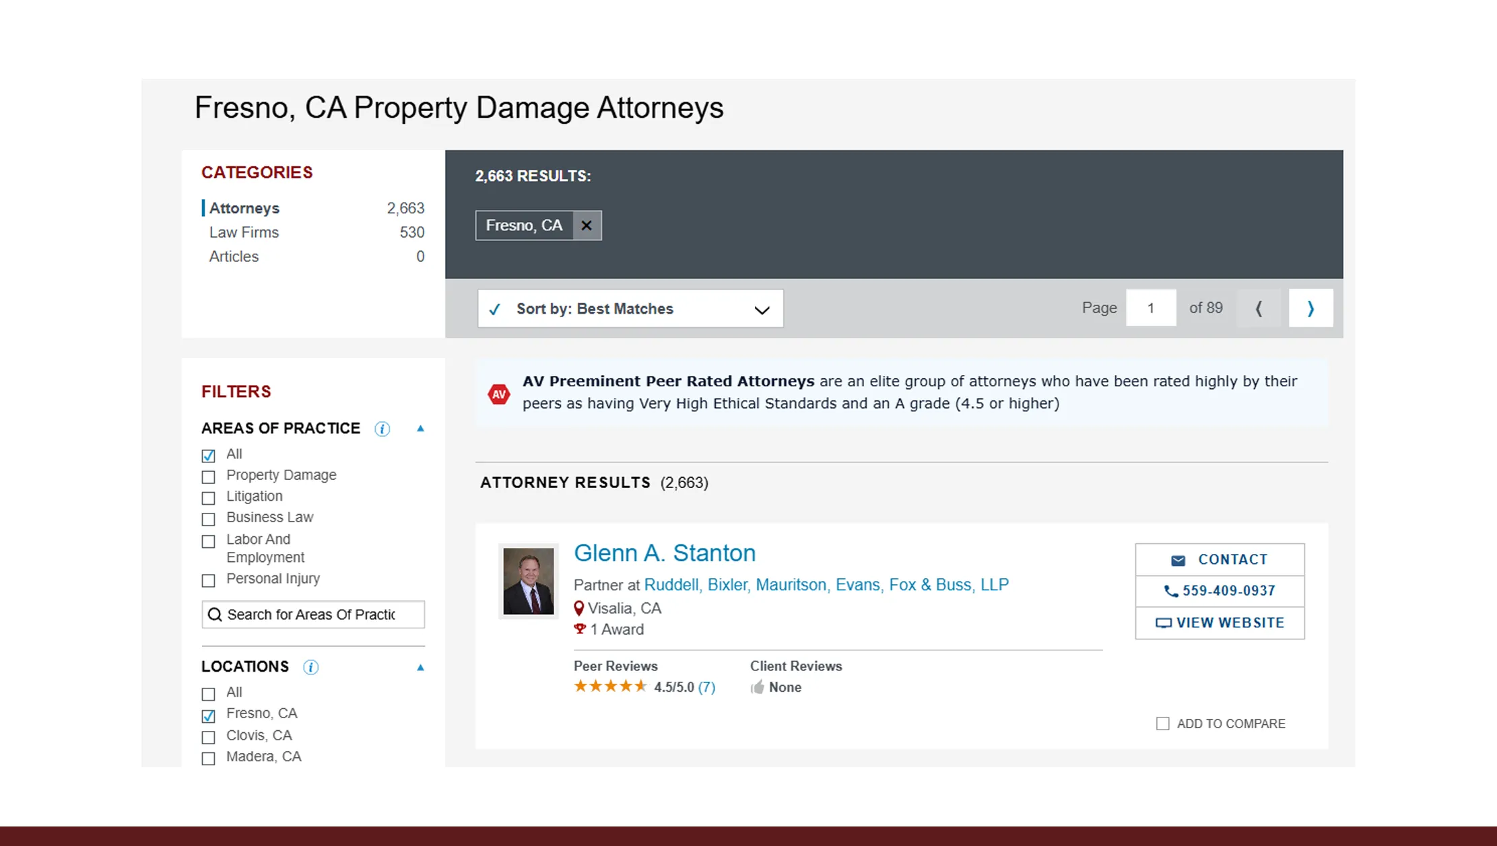Click the AV Preeminent red badge icon
This screenshot has height=846, width=1497.
[500, 394]
